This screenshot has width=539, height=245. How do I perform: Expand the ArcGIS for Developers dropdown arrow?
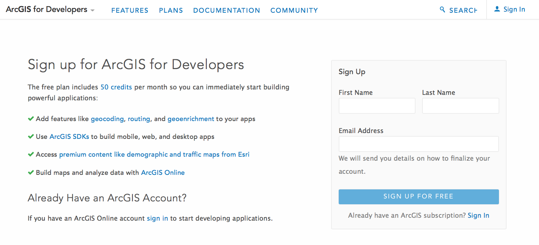coord(93,10)
